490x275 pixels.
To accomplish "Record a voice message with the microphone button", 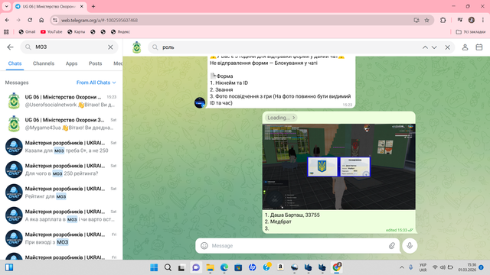I will tap(410, 246).
